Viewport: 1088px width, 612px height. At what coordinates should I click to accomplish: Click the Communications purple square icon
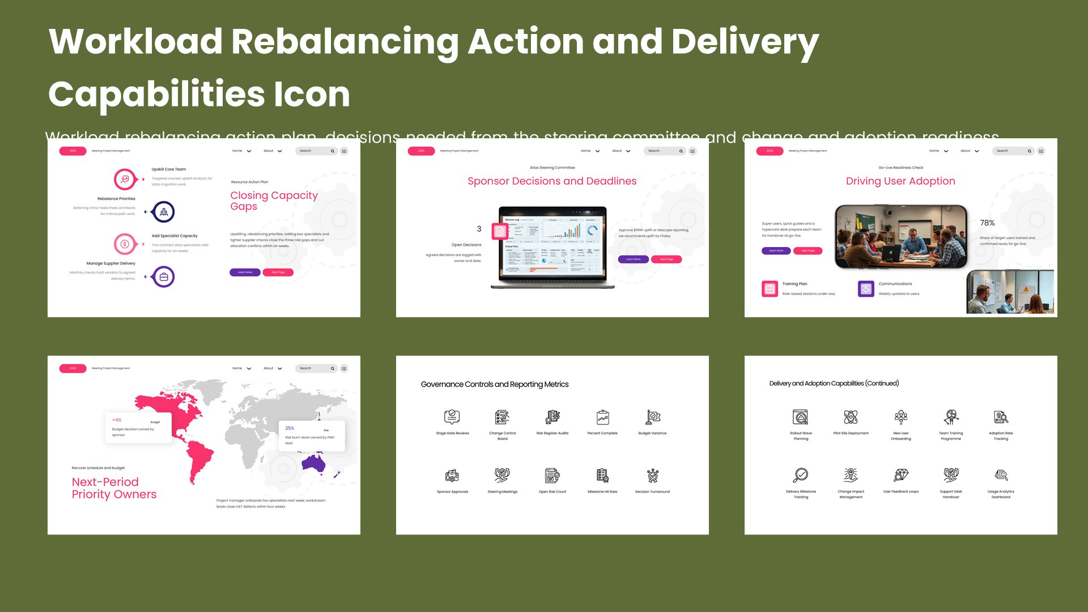(866, 289)
